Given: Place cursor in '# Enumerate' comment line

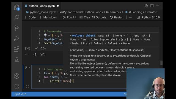Looking at the screenshot, I should coord(52,31).
